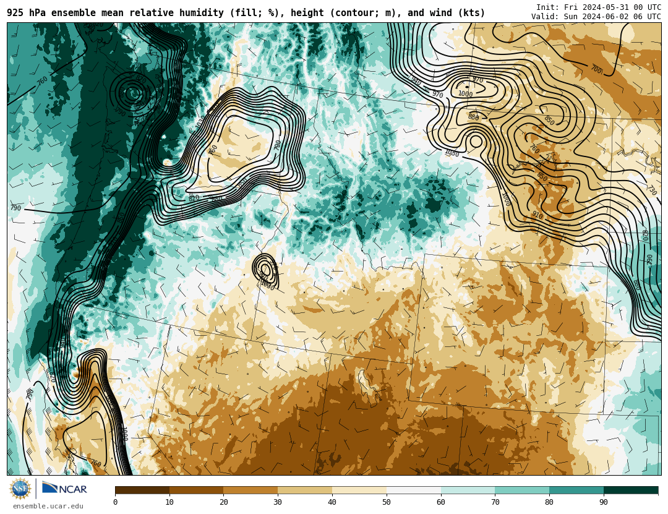Click the 730 height contour label
Screen dimensions: 668x514
click(x=653, y=190)
